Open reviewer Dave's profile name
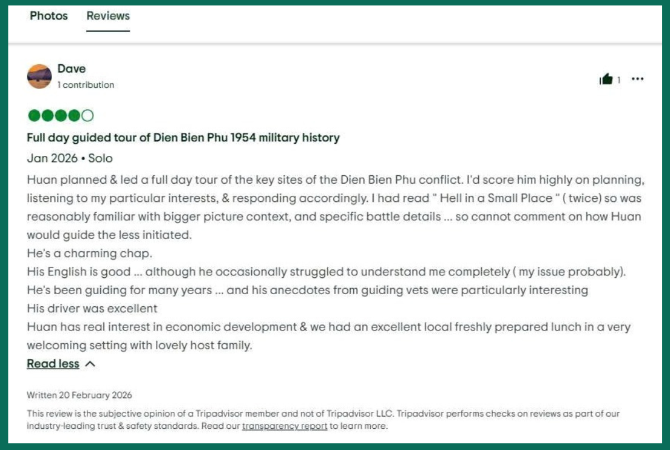The height and width of the screenshot is (450, 670). [72, 69]
